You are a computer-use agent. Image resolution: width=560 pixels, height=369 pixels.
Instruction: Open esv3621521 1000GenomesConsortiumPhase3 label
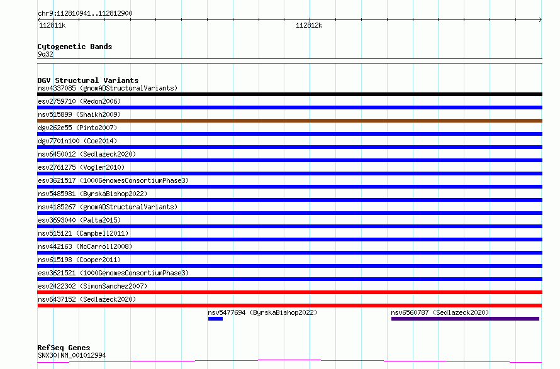[x=113, y=273]
